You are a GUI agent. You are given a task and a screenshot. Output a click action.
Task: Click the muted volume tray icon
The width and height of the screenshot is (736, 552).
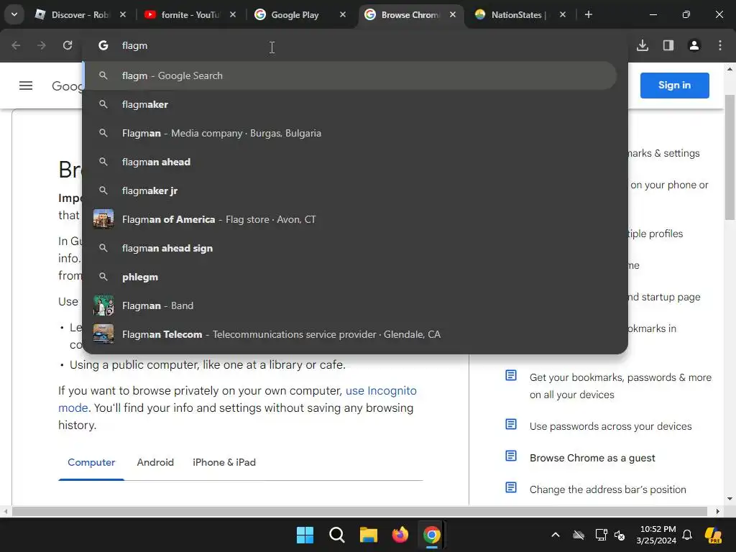click(x=620, y=535)
